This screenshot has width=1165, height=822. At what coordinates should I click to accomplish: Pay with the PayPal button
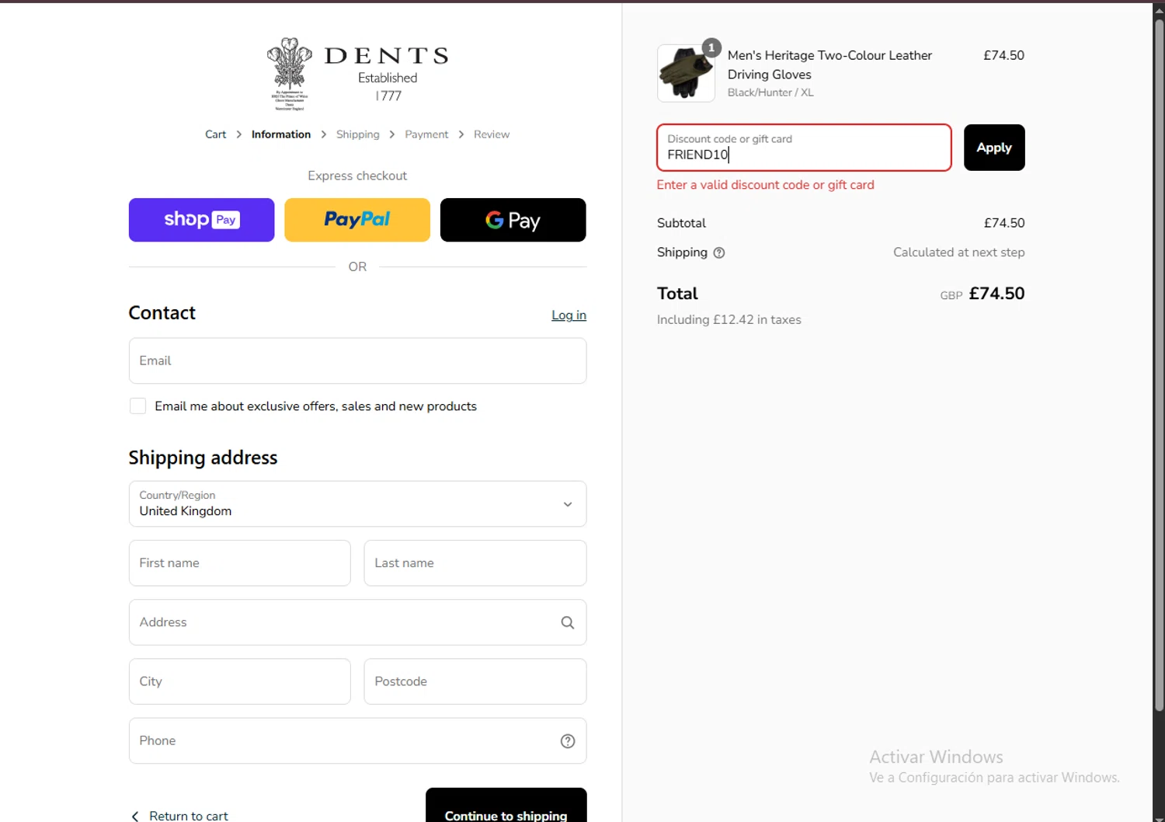click(357, 220)
